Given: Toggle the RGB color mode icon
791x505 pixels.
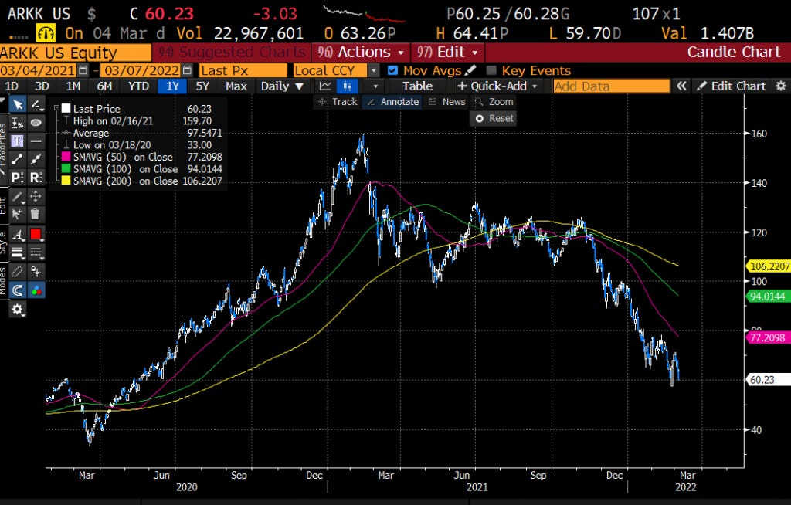Looking at the screenshot, I should (36, 290).
